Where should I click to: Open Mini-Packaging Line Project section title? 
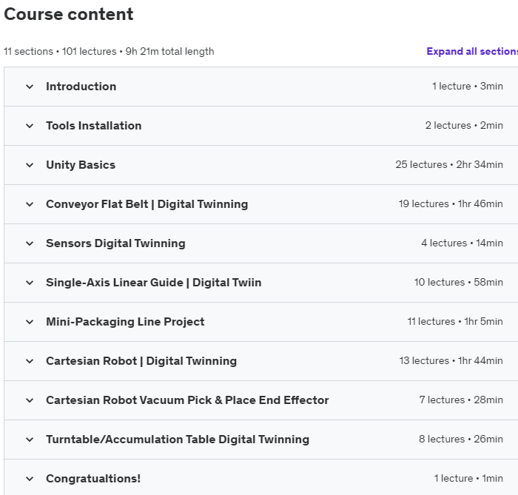coord(125,322)
